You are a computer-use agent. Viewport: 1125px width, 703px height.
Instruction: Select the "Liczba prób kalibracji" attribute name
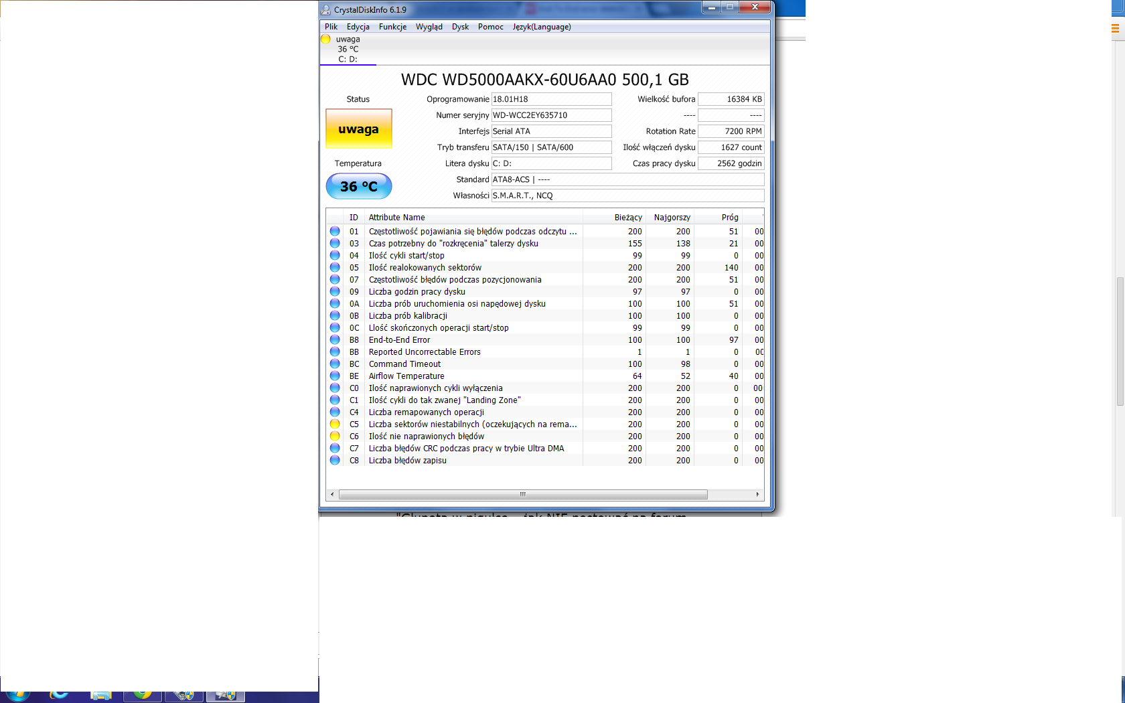click(408, 315)
